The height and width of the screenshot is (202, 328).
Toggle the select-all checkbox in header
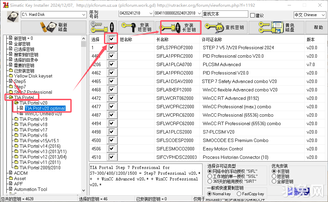coord(111,39)
